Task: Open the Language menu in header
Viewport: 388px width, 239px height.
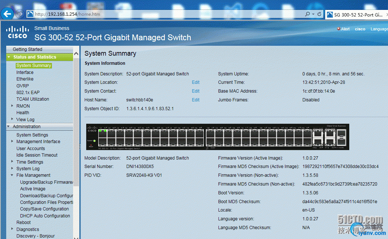Action: point(379,29)
